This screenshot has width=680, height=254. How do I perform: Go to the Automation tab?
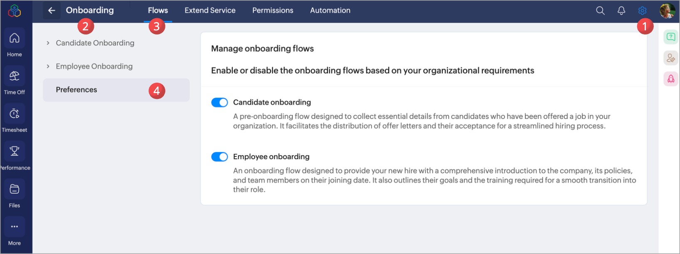click(330, 10)
